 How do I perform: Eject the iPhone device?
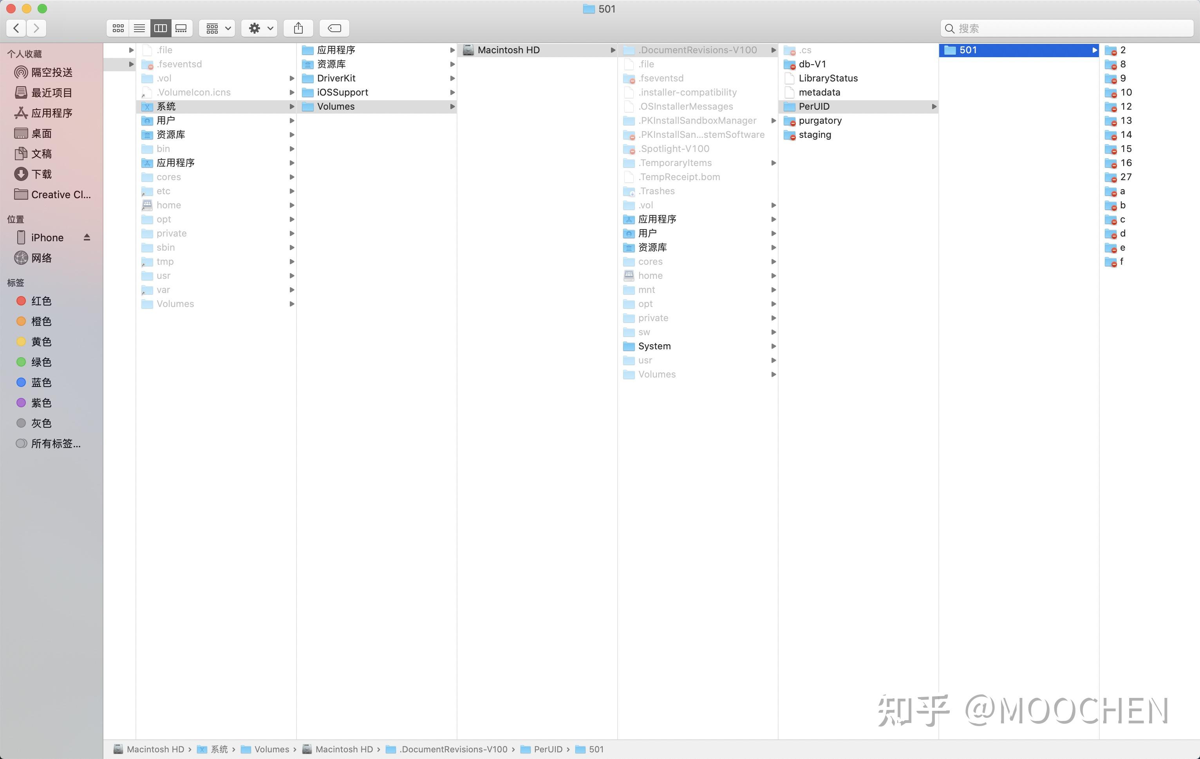coord(87,237)
